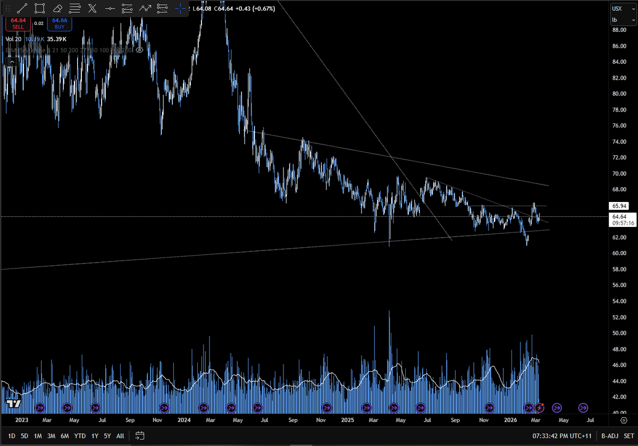Image resolution: width=638 pixels, height=446 pixels.
Task: Click the red-dotted event marker at Mar 2026
Action: point(540,408)
